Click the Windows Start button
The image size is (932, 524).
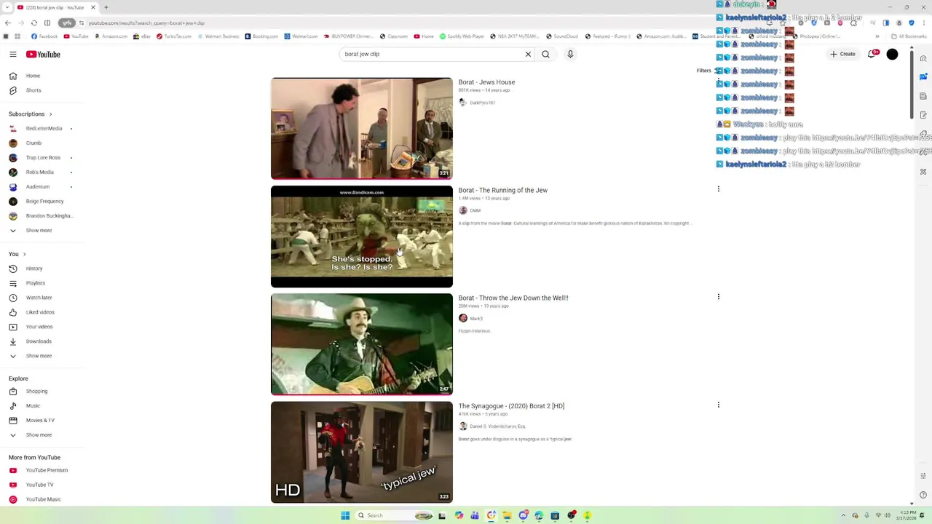click(x=345, y=515)
